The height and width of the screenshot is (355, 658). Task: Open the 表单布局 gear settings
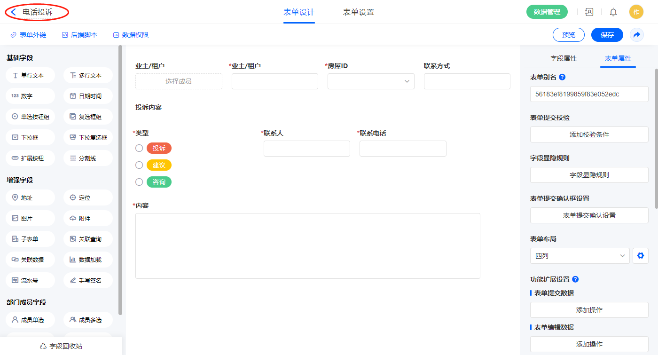(640, 256)
